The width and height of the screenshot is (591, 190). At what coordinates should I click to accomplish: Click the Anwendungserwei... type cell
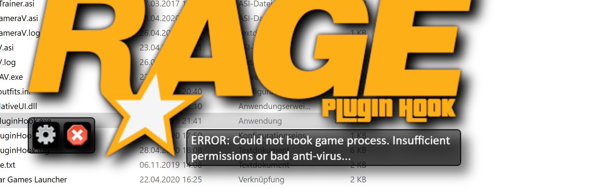[274, 106]
